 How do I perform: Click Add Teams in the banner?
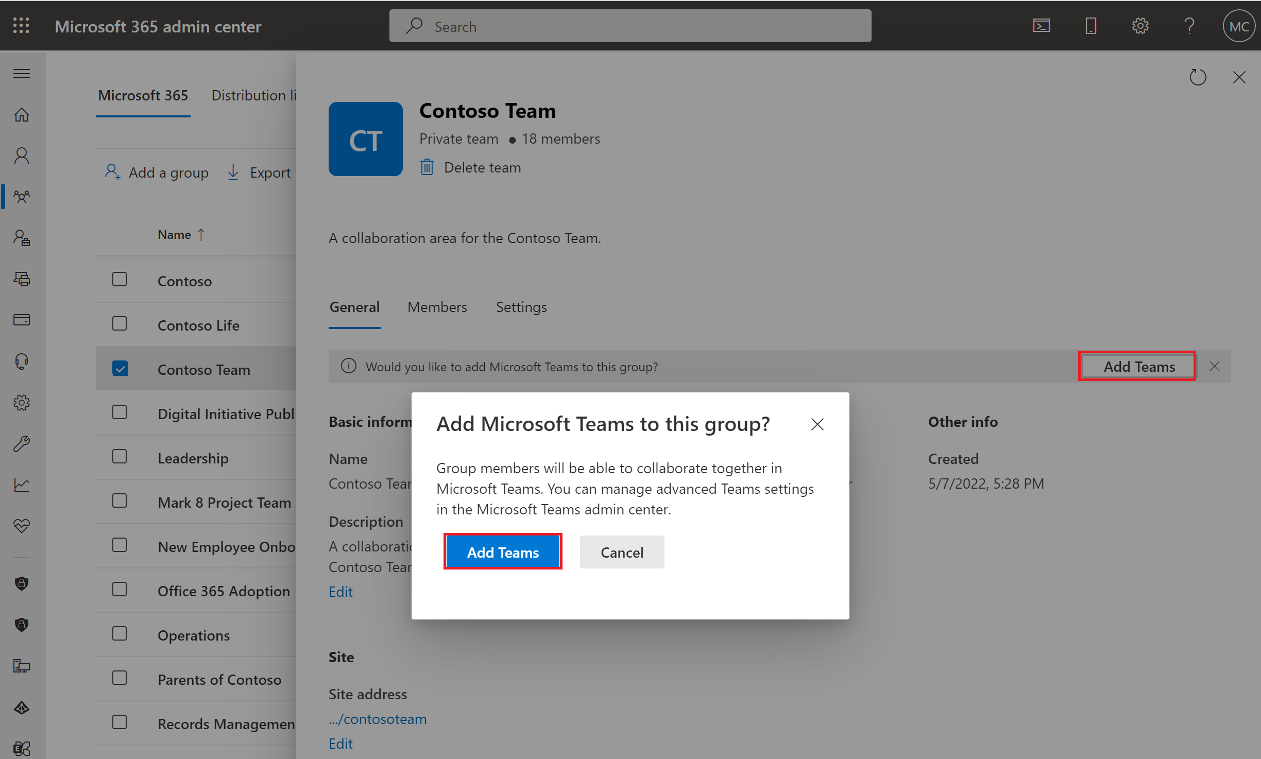point(1139,367)
